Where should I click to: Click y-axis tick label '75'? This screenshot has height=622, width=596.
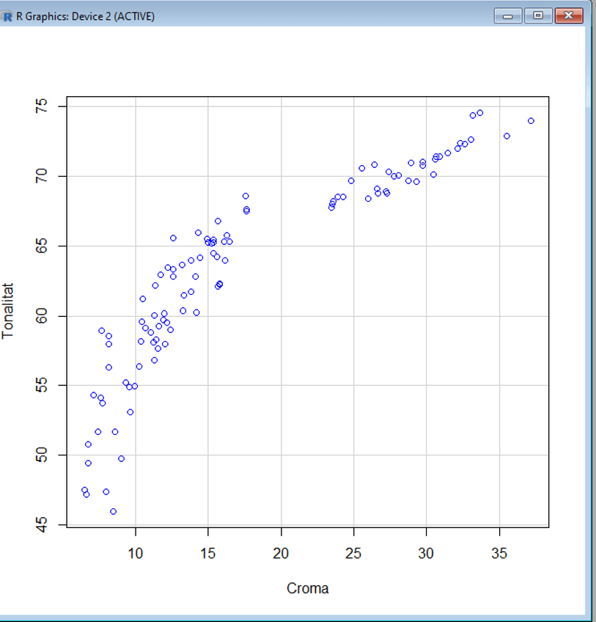coord(42,106)
